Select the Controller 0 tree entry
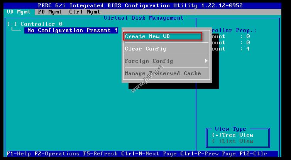The height and width of the screenshot is (160, 291). [x=41, y=24]
